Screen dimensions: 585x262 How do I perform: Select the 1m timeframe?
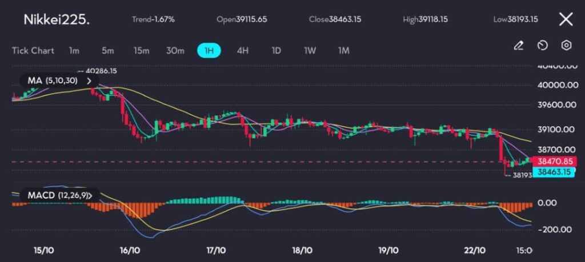[74, 50]
